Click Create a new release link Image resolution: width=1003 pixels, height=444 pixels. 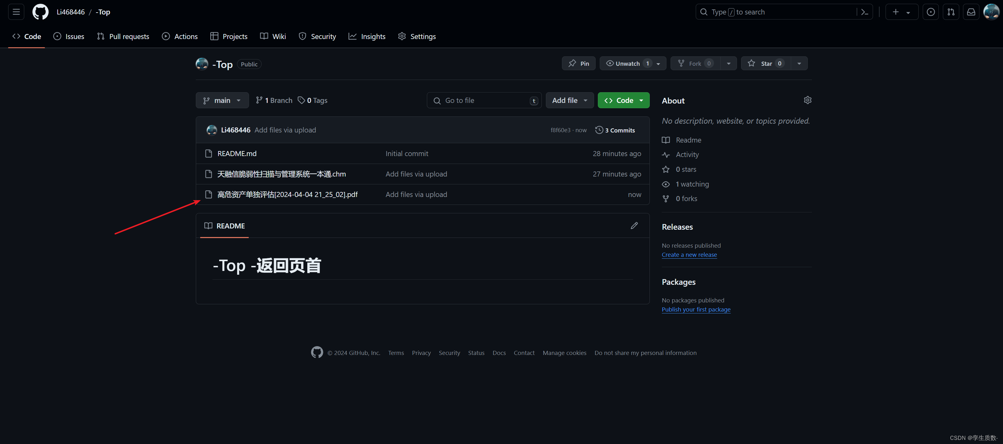click(689, 255)
